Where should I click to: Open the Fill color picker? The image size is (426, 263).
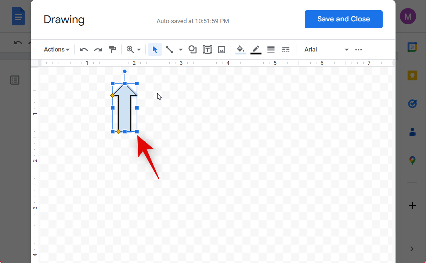pos(241,50)
